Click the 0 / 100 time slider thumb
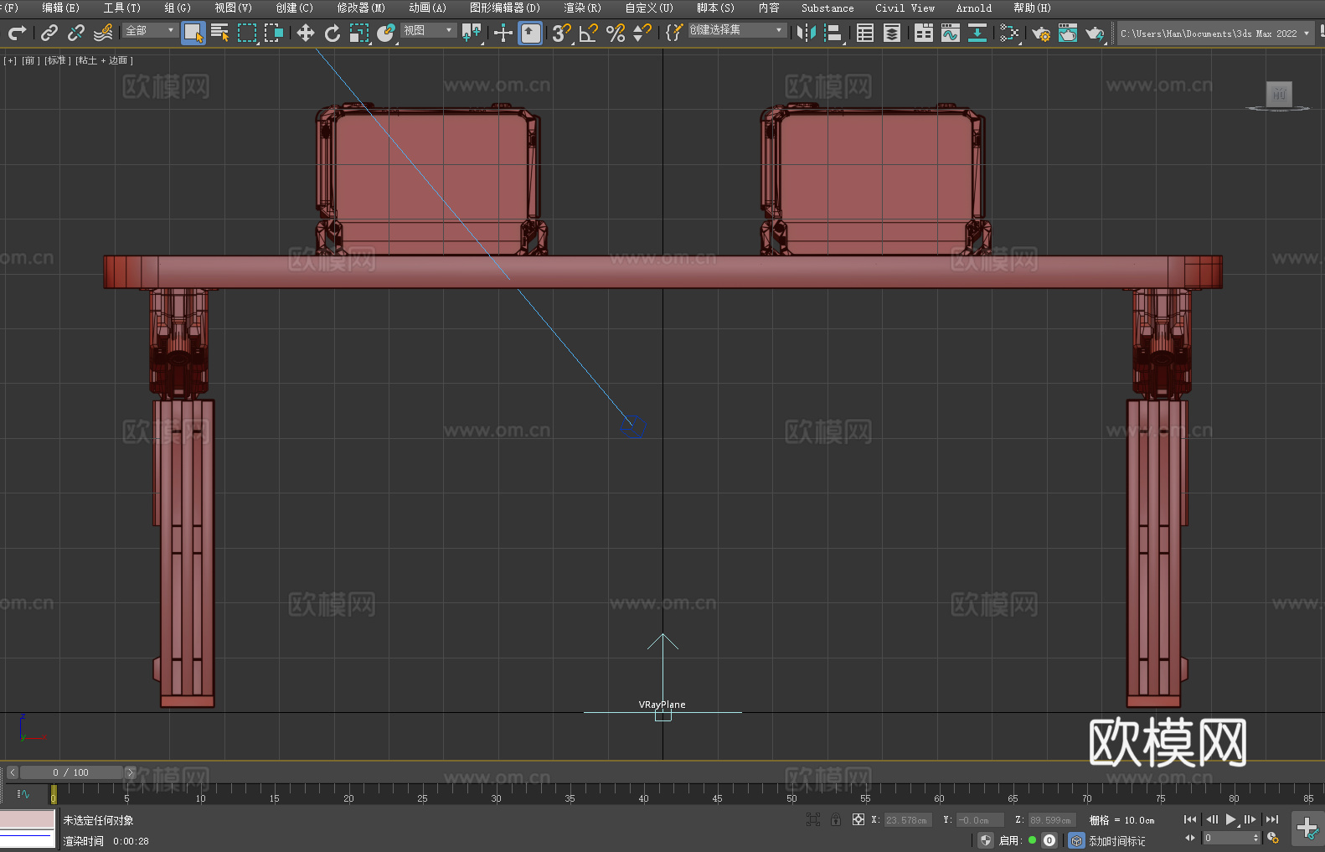This screenshot has width=1325, height=852. pyautogui.click(x=71, y=772)
